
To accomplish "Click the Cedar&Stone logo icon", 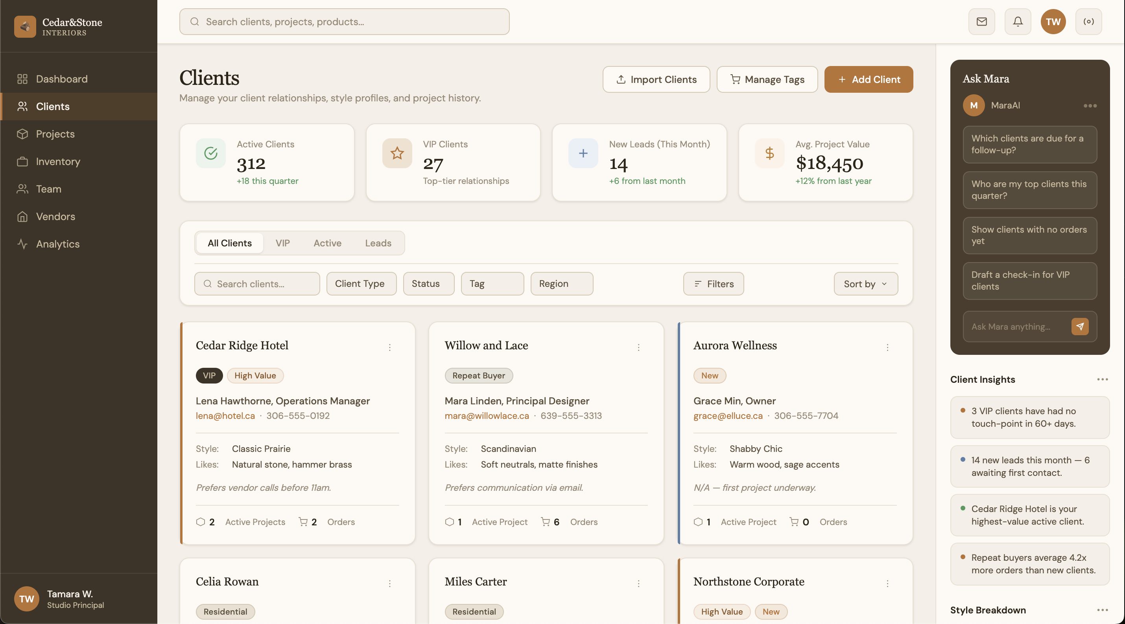I will pyautogui.click(x=25, y=27).
